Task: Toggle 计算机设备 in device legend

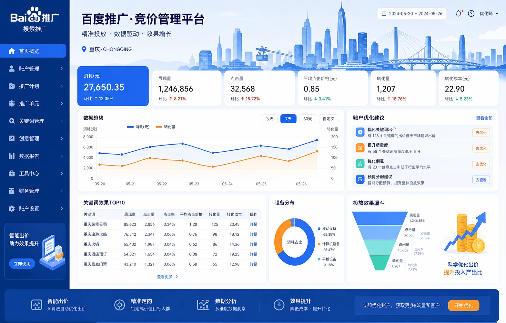Action: [x=329, y=244]
